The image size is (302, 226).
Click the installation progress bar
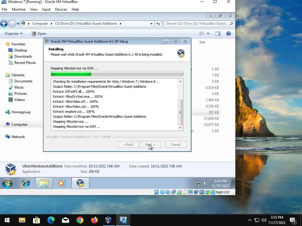[117, 74]
